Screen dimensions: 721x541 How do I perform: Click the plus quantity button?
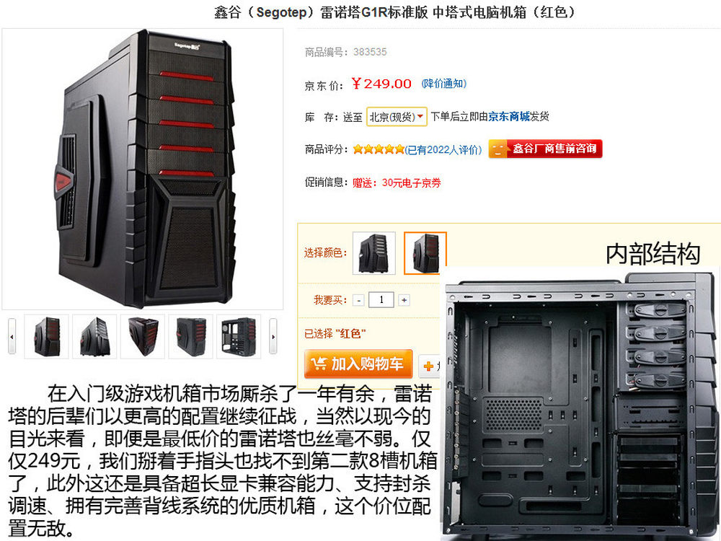(x=404, y=300)
